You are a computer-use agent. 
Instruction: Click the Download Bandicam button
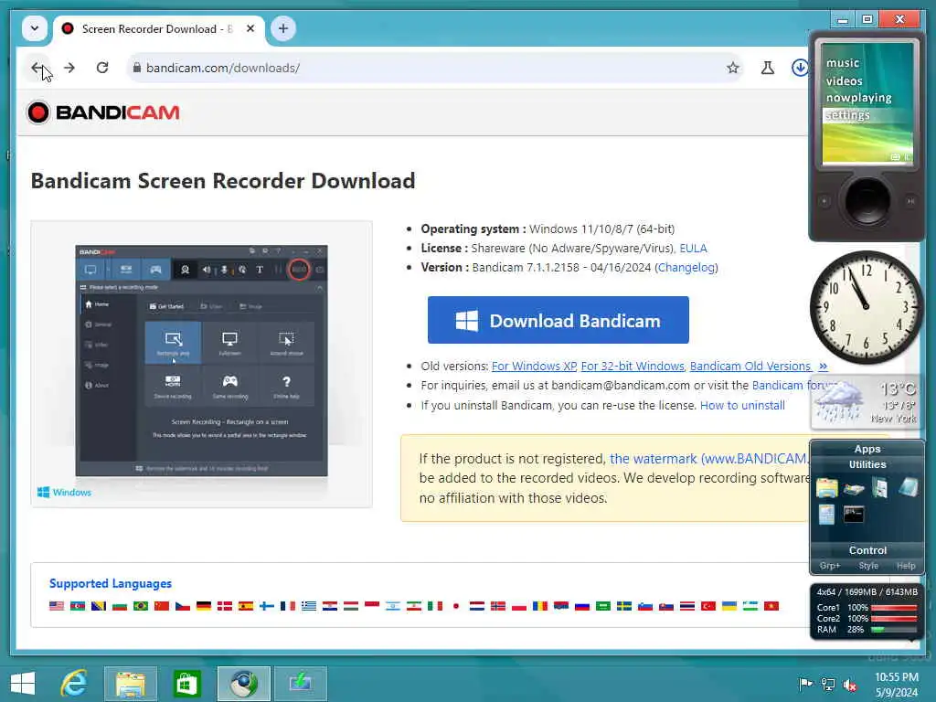point(558,321)
